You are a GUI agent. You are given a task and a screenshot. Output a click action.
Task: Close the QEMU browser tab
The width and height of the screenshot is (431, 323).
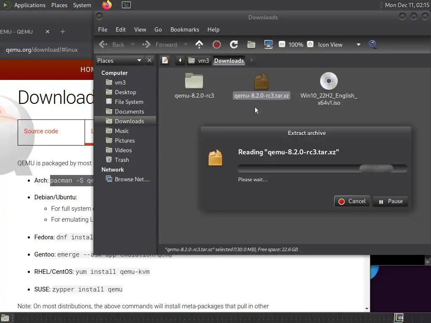click(x=48, y=32)
